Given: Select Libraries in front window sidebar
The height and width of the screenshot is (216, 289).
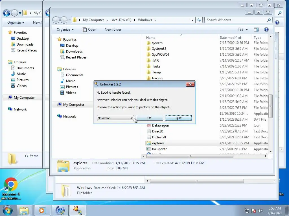Looking at the screenshot, I should coord(69,69).
